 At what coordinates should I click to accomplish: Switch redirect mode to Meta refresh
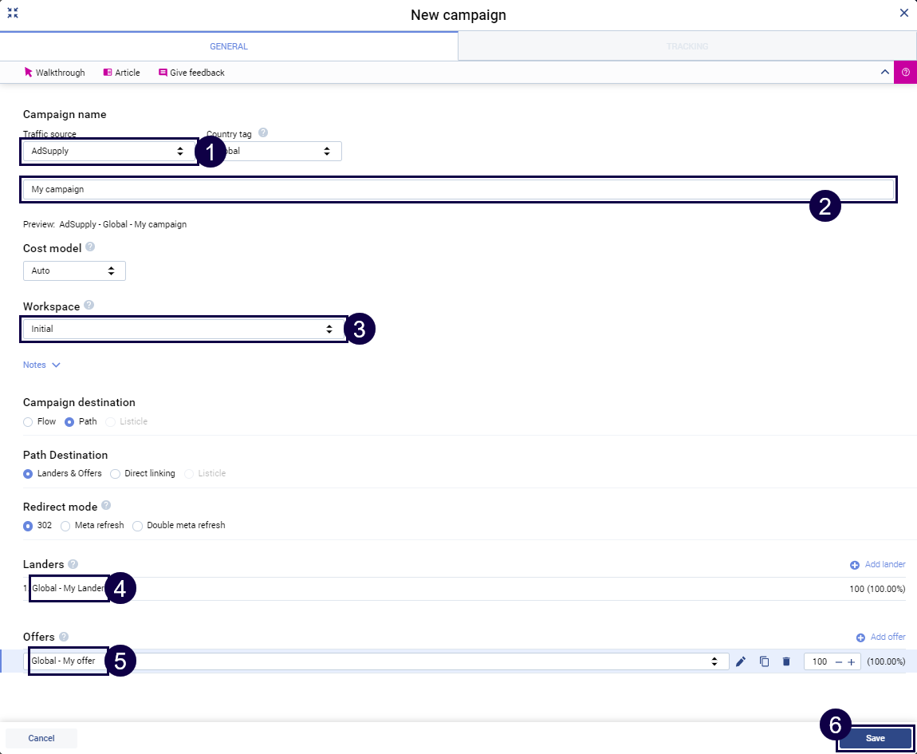click(x=65, y=525)
